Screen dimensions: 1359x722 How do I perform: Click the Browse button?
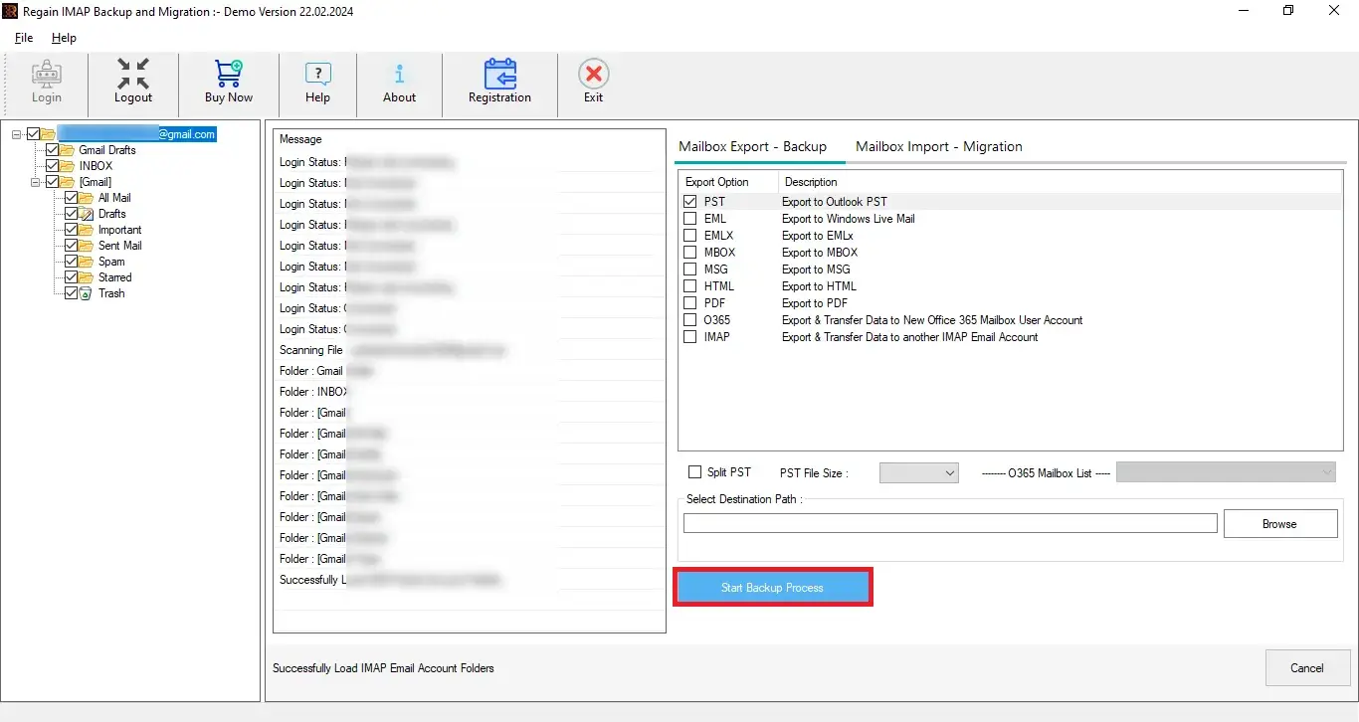[1280, 524]
